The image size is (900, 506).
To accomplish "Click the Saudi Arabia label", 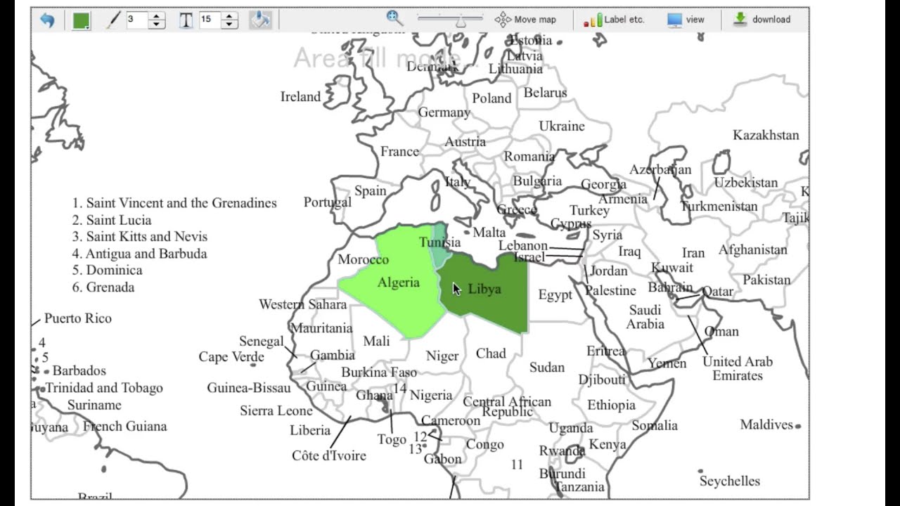I will point(645,317).
